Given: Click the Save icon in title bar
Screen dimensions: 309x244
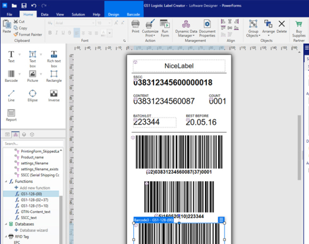Looking at the screenshot, I should coord(24,5).
